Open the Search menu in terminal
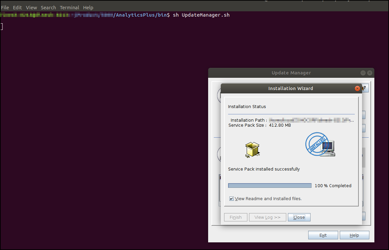Image resolution: width=389 pixels, height=250 pixels. click(x=49, y=8)
